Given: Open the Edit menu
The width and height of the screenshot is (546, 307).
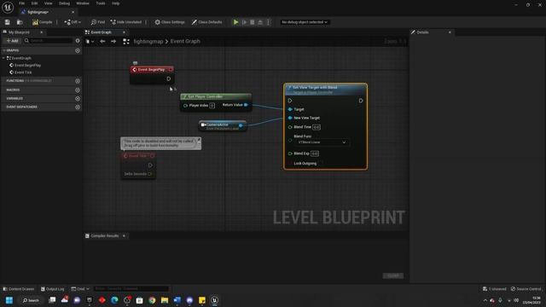Looking at the screenshot, I should 34,3.
